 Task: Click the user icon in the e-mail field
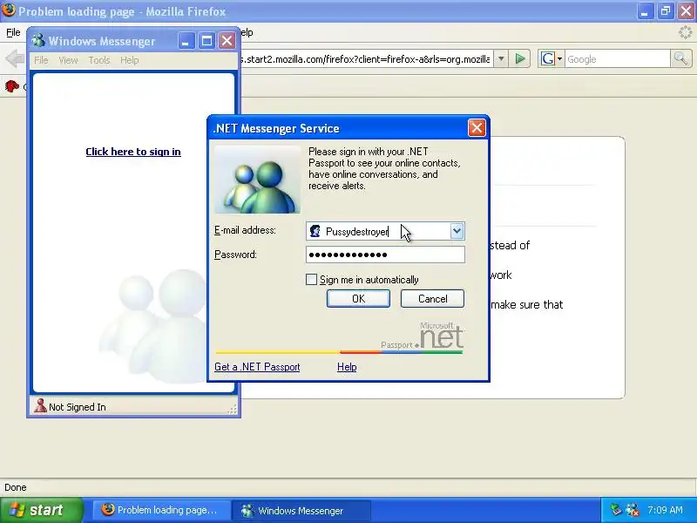coord(315,231)
